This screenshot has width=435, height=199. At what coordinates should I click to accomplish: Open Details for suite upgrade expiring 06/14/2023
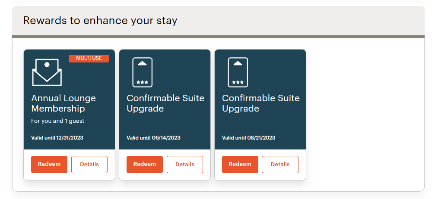tap(185, 165)
